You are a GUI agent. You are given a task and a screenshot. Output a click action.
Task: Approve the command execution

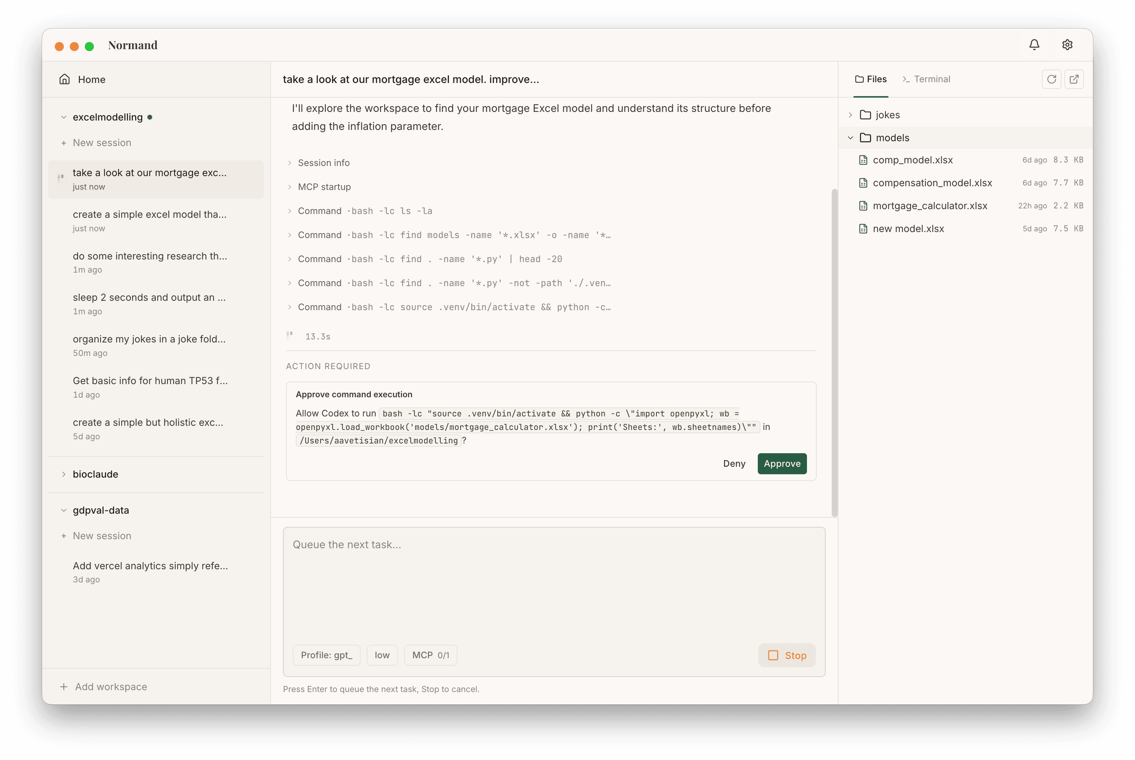pos(782,463)
